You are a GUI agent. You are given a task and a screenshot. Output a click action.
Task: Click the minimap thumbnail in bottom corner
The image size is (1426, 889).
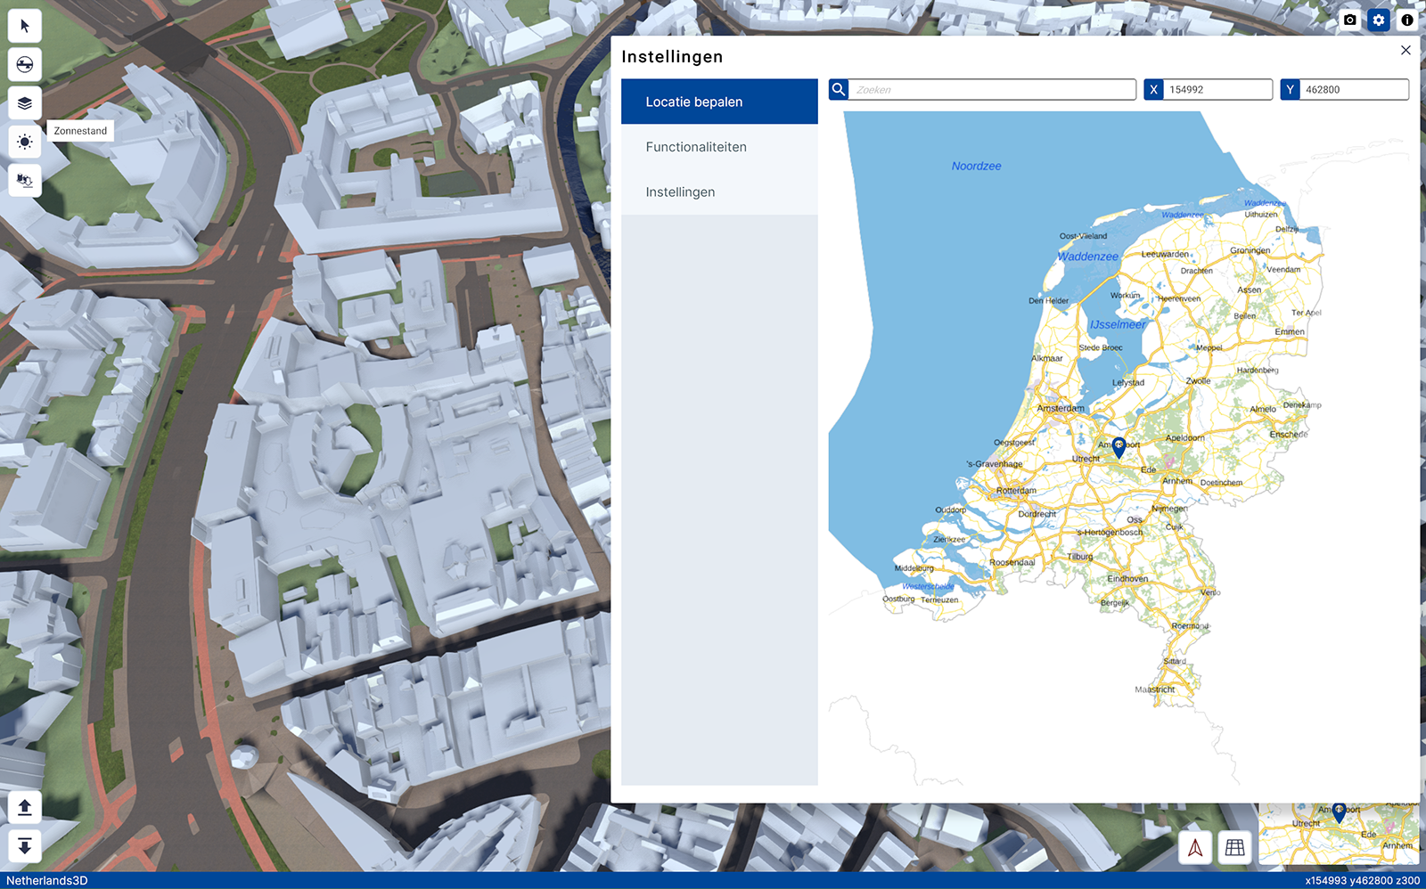click(1339, 834)
